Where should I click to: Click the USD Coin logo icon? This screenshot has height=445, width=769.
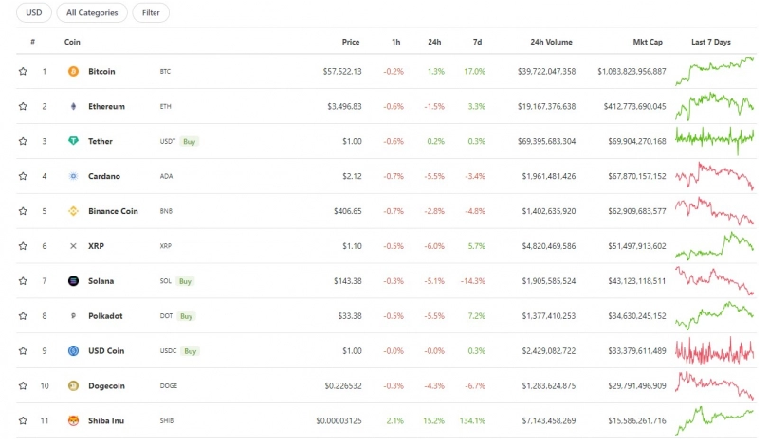pyautogui.click(x=73, y=351)
